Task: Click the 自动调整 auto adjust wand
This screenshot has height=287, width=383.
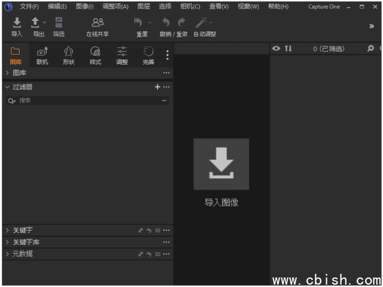Action: (x=201, y=23)
